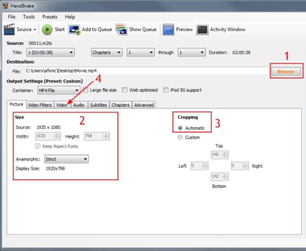Enable Large file size output
The width and height of the screenshot is (306, 251).
85,90
